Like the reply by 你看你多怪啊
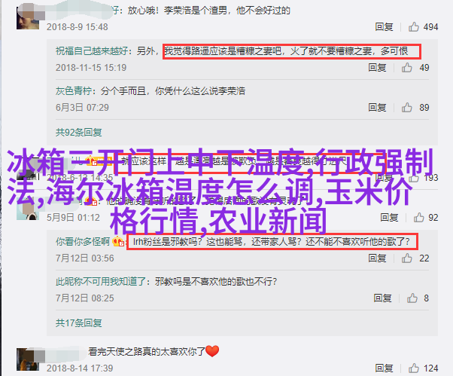The image size is (453, 376). 406,258
